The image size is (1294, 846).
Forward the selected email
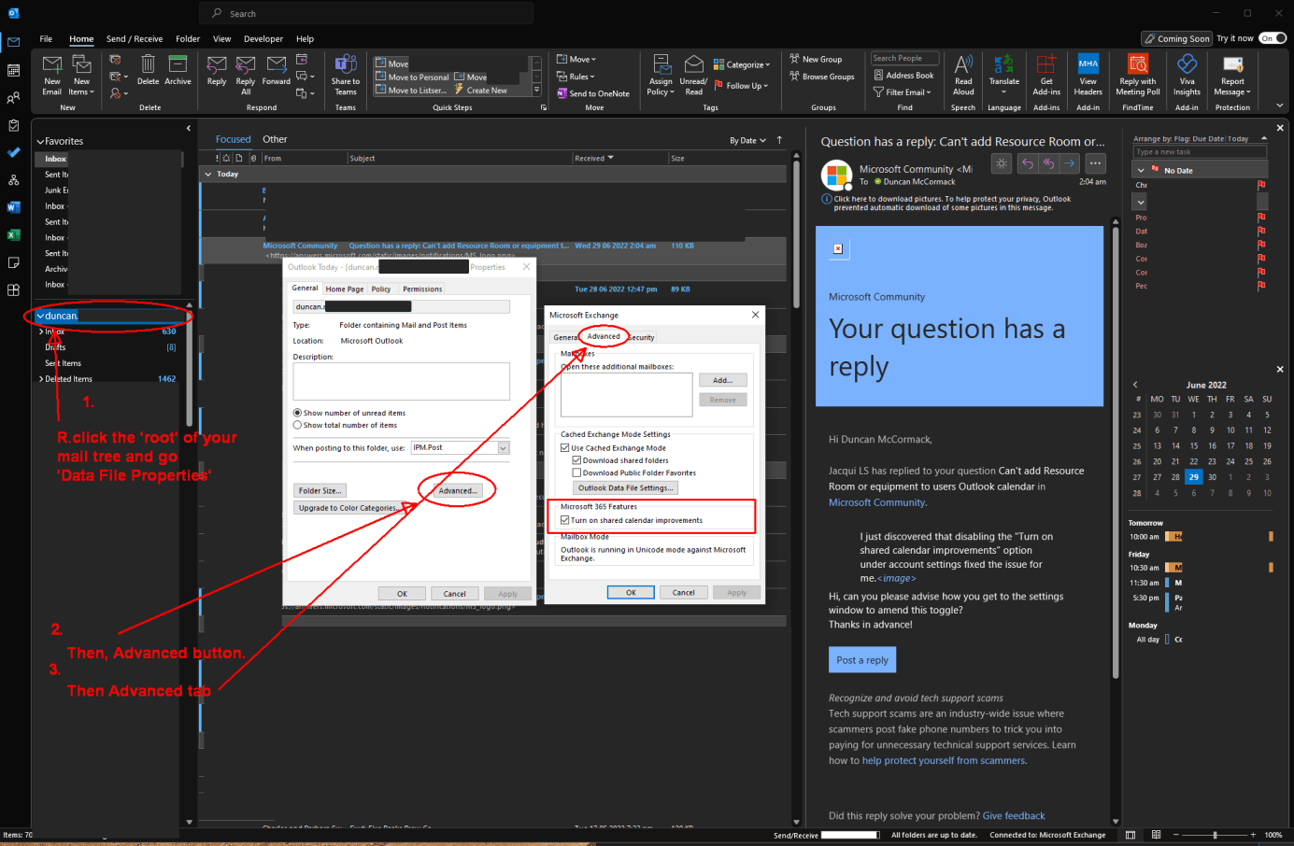[277, 69]
